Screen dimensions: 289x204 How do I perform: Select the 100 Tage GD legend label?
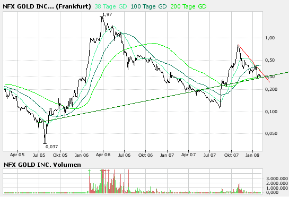click(148, 6)
